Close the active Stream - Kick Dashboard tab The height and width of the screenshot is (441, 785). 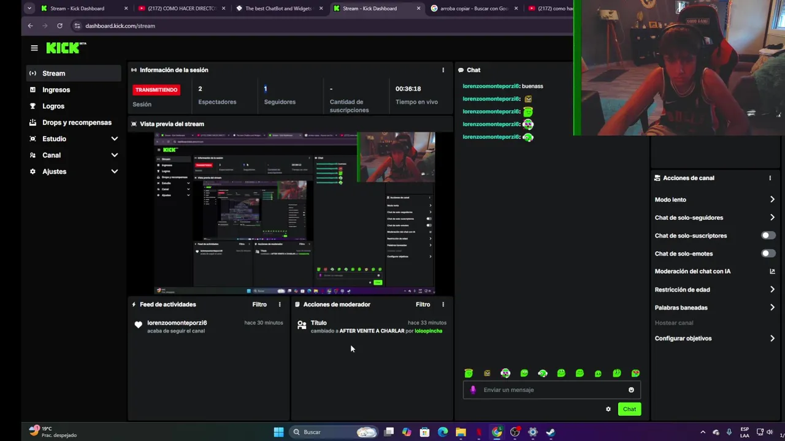pos(419,9)
